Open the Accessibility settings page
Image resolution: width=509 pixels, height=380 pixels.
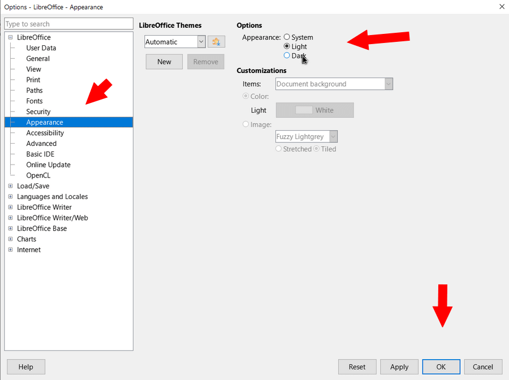click(45, 133)
